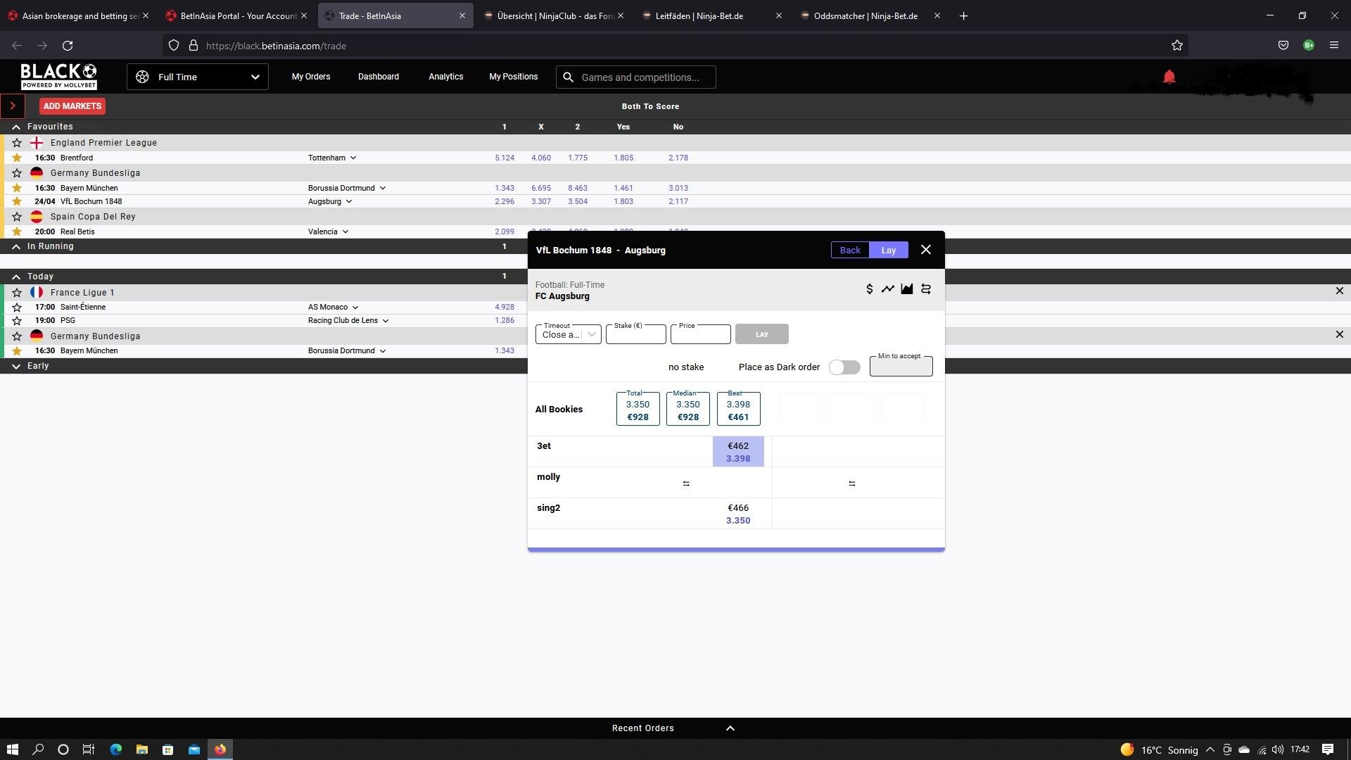The width and height of the screenshot is (1351, 760).
Task: Click the left swap arrows in the molly row
Action: point(686,483)
